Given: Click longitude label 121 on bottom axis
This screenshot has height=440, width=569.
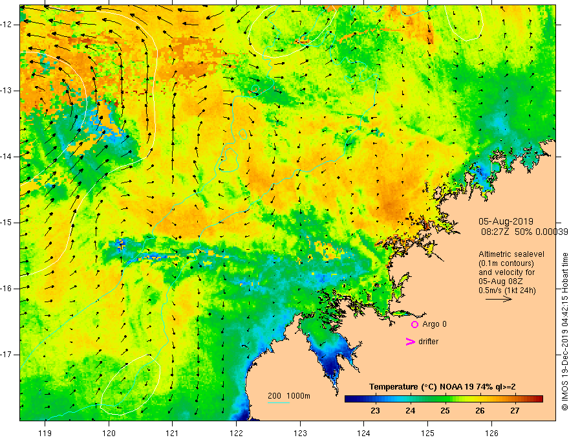Looking at the screenshot, I should tap(173, 433).
